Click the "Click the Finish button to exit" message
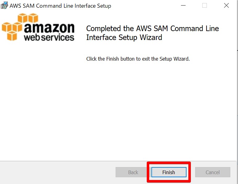This screenshot has height=184, width=238. 138,59
